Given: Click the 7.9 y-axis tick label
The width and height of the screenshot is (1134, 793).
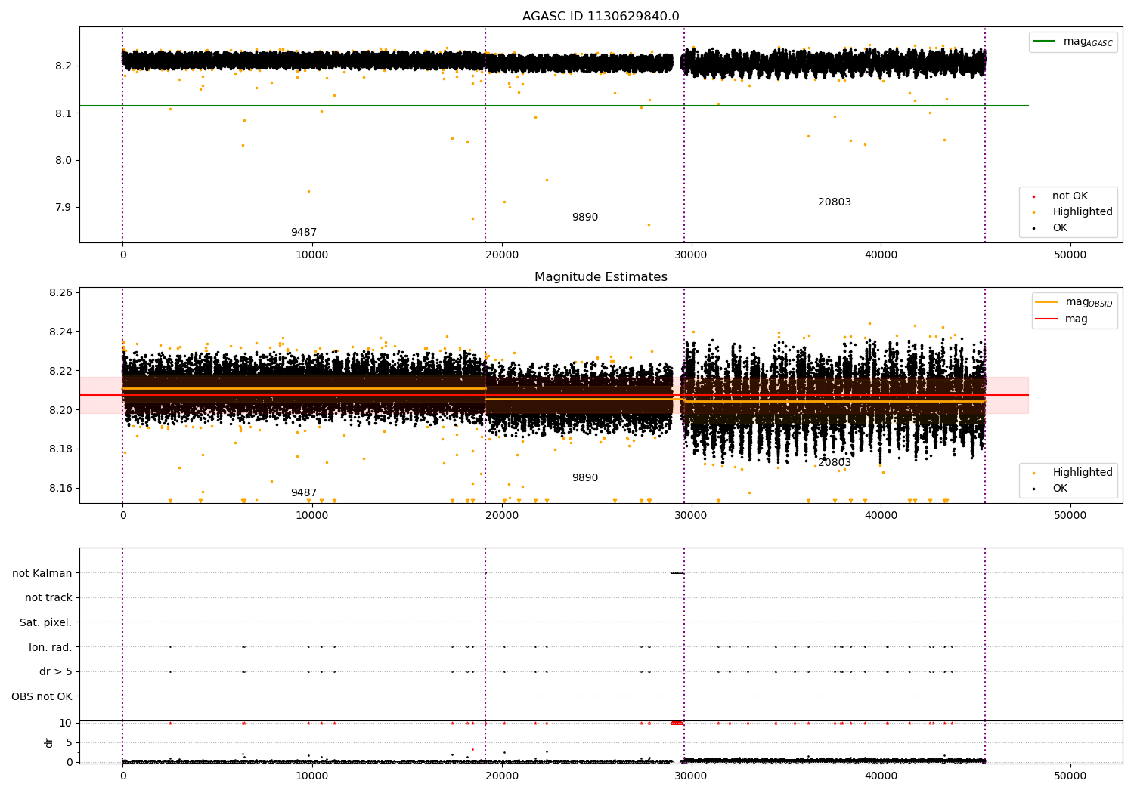Looking at the screenshot, I should point(64,208).
